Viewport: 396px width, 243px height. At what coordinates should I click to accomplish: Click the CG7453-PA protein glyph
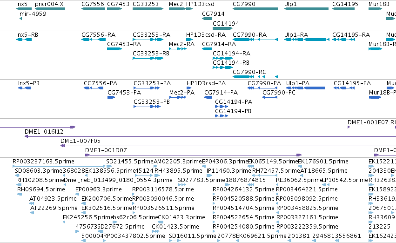click(x=111, y=97)
